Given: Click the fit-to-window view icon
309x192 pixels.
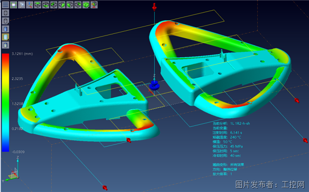Looking at the screenshot, I should click(x=13, y=5).
